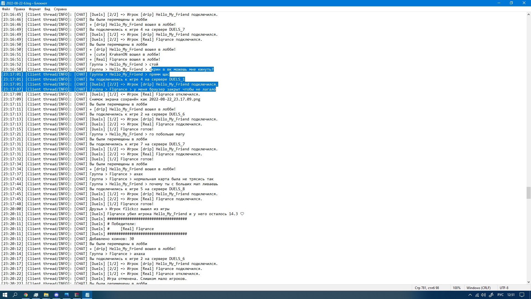The image size is (531, 299).
Task: Open File Explorer from taskbar
Action: pos(46,295)
